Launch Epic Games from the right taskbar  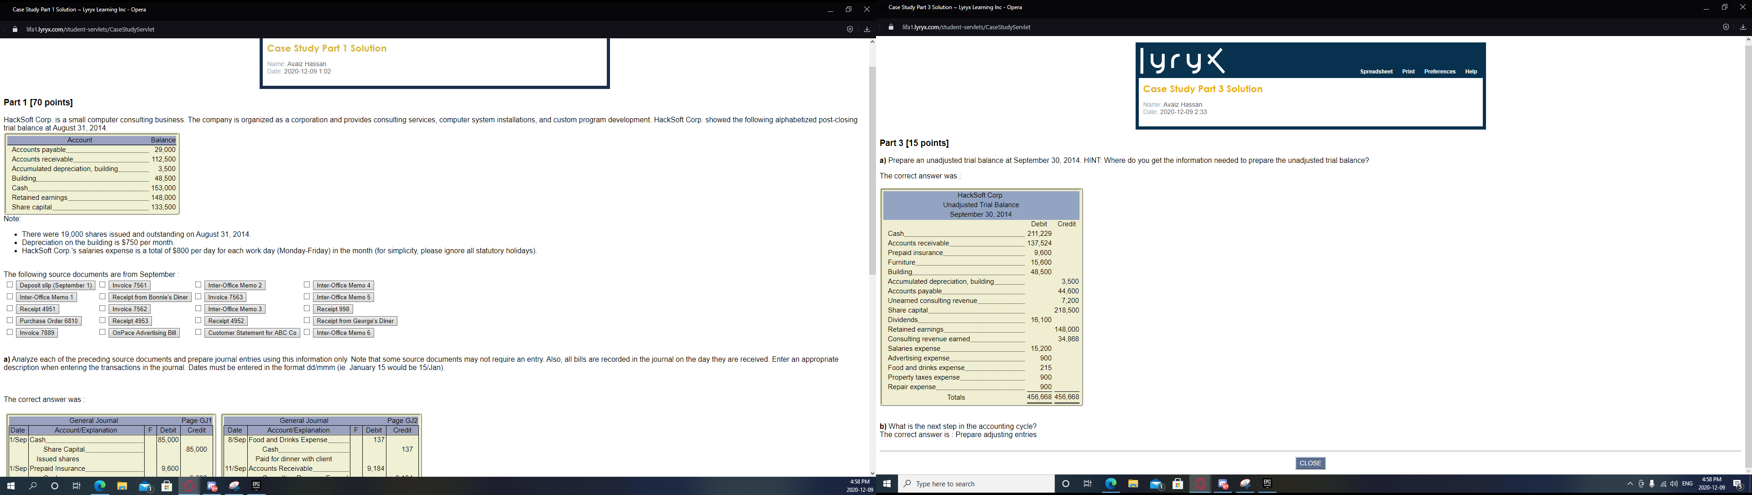pyautogui.click(x=1267, y=484)
